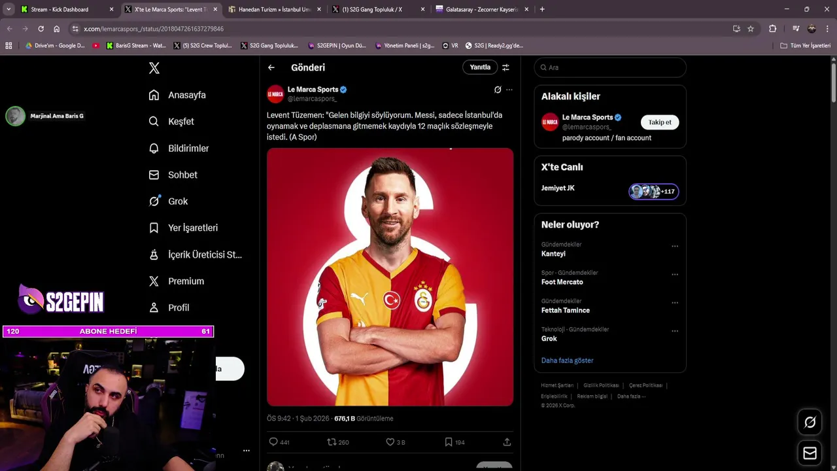
Task: Open S2GEPIN Oyun Dü... bookmark
Action: 336,46
